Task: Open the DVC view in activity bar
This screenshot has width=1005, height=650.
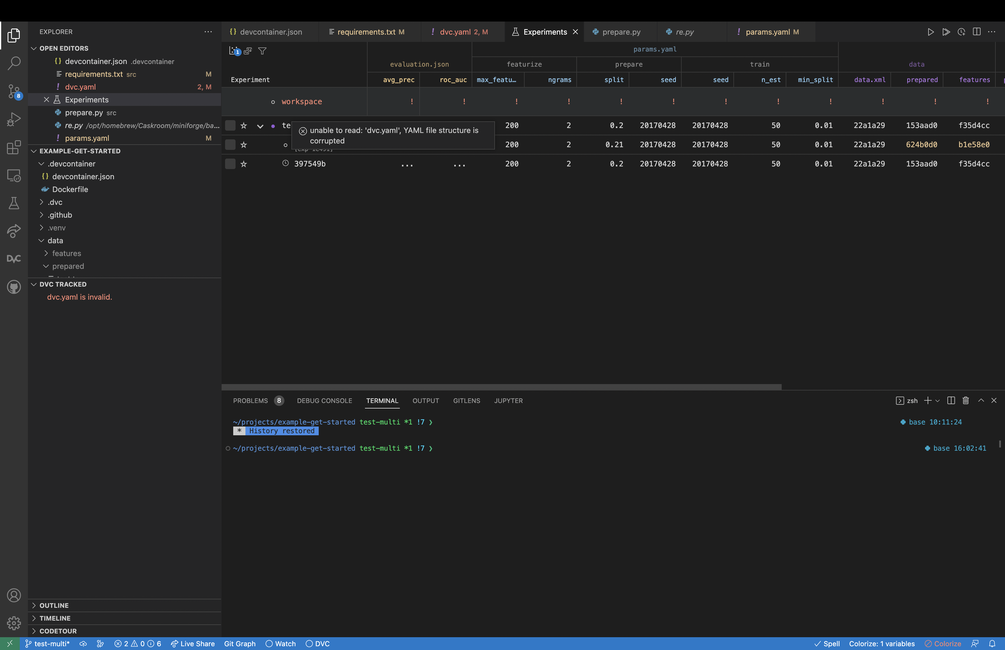Action: click(13, 259)
